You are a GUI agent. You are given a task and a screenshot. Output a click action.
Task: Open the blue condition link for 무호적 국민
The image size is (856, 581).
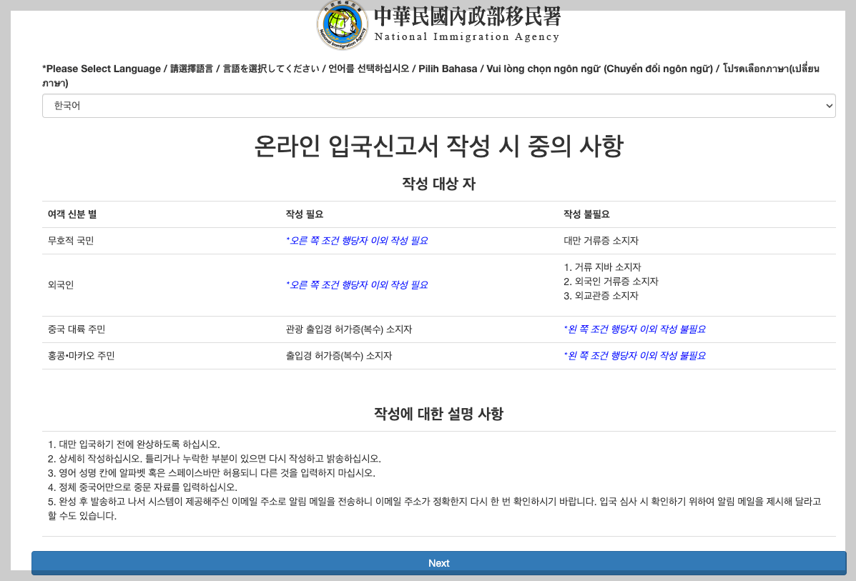pos(358,240)
